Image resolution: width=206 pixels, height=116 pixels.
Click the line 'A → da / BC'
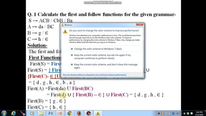pyautogui.click(x=41, y=27)
